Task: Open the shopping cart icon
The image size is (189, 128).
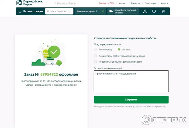Action: click(163, 11)
